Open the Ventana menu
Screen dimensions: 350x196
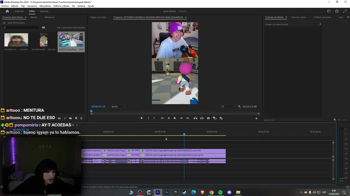click(81, 6)
